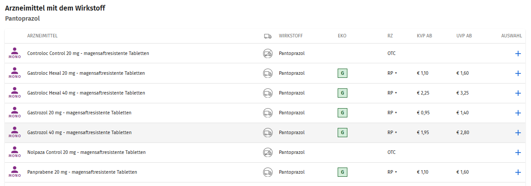Sort by ARZNEIMITTEL column header

42,36
